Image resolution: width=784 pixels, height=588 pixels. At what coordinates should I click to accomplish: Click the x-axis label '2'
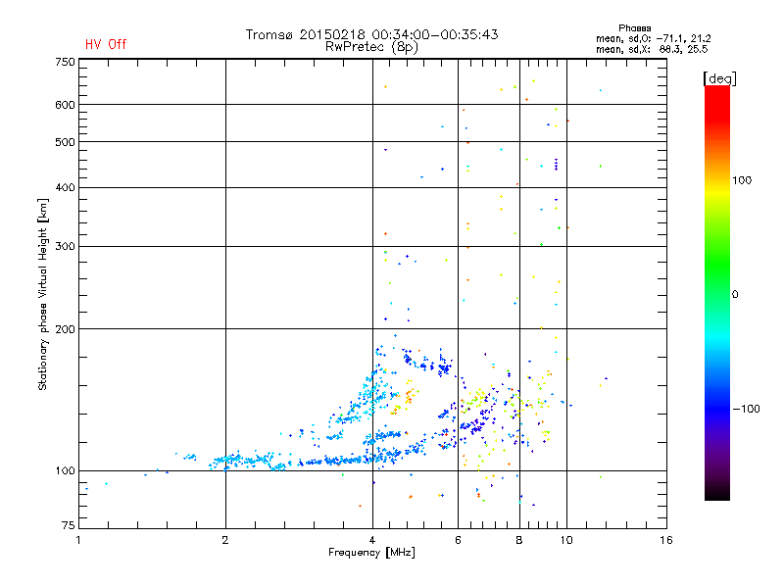[x=225, y=540]
